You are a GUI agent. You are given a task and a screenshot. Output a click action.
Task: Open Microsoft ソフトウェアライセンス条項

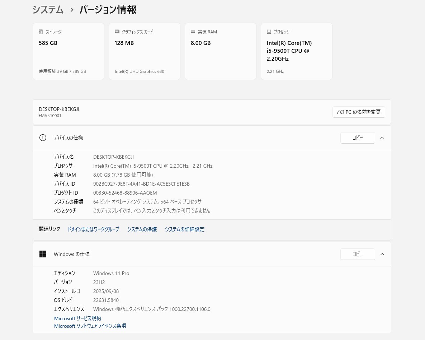coord(90,326)
